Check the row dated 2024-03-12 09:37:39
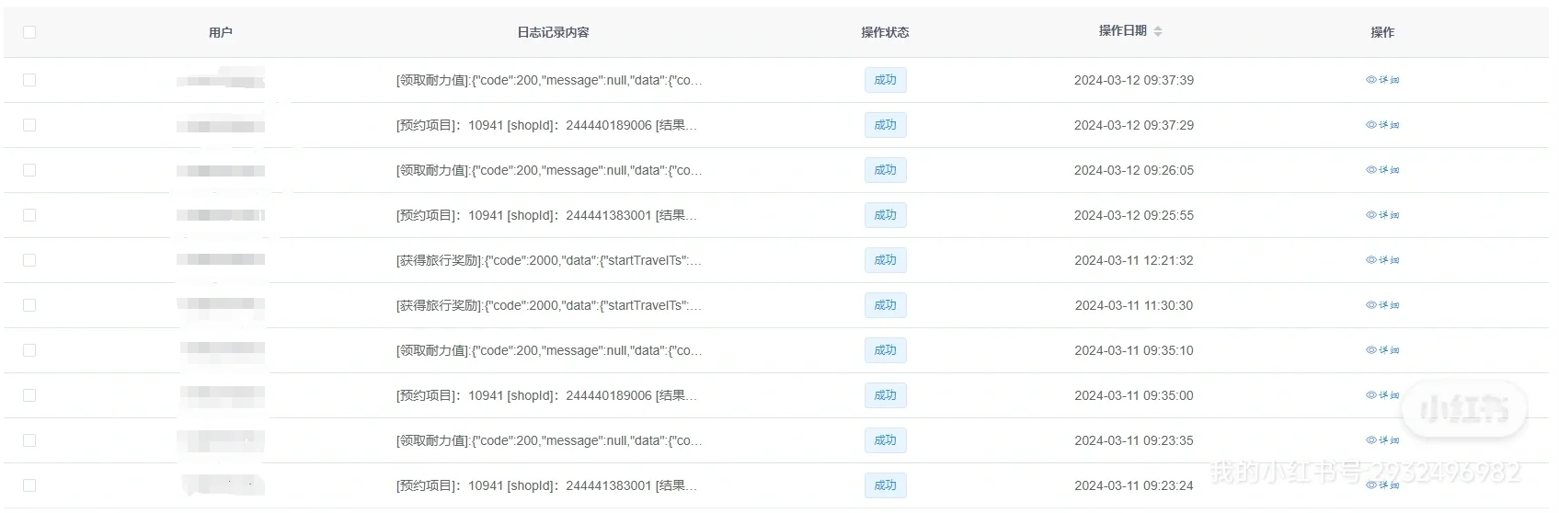Image resolution: width=1559 pixels, height=513 pixels. (x=29, y=80)
